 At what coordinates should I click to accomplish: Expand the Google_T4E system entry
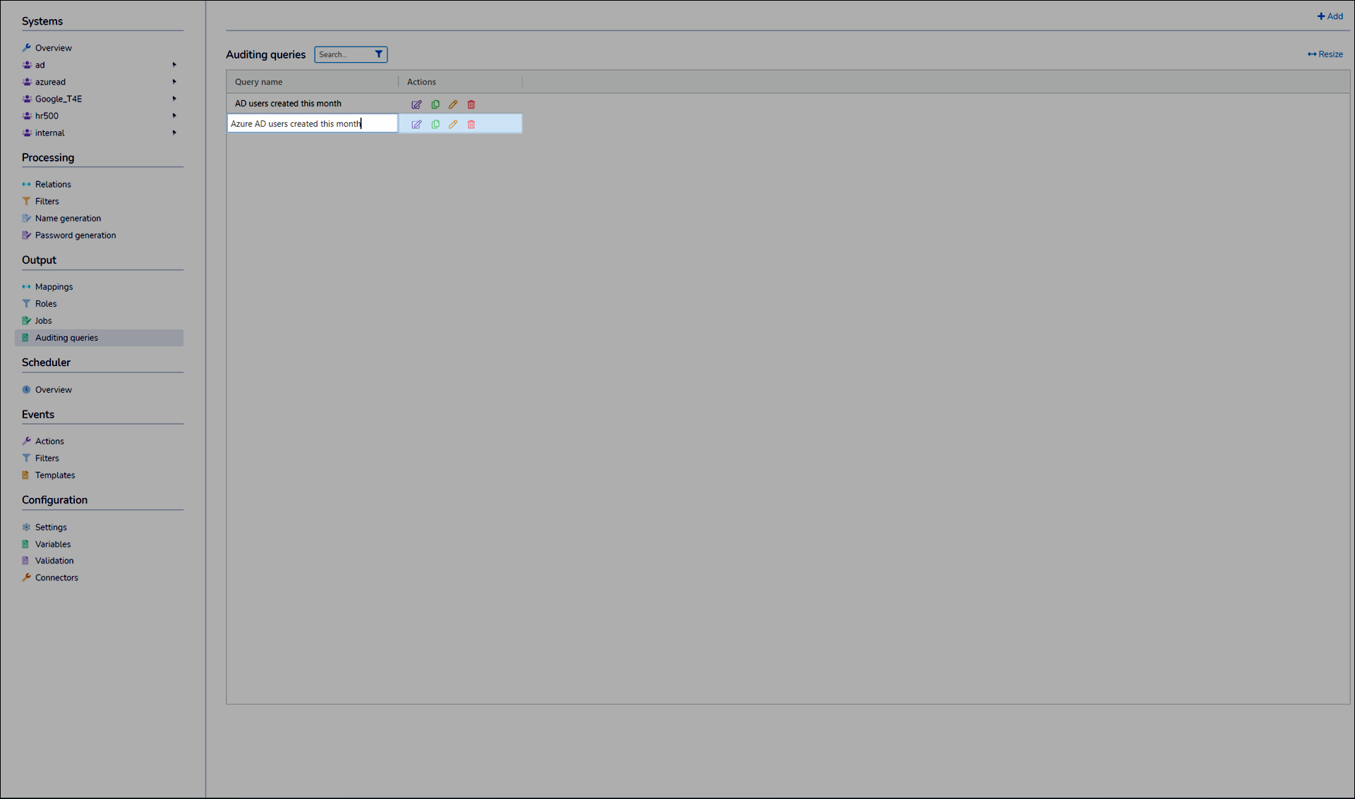[174, 98]
